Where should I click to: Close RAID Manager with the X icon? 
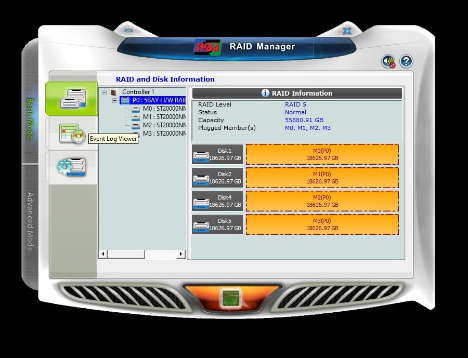pyautogui.click(x=347, y=31)
